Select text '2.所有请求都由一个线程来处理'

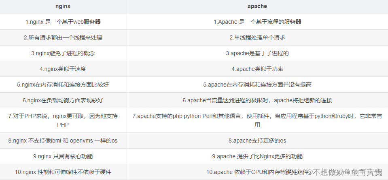coord(63,37)
